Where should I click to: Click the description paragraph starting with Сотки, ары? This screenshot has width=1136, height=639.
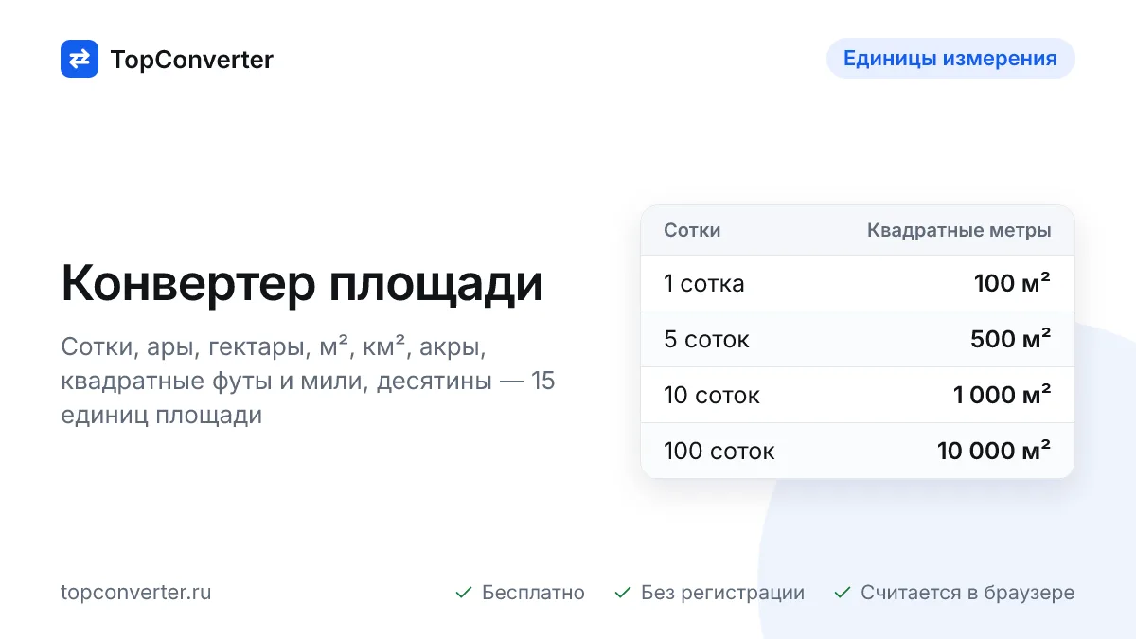pyautogui.click(x=308, y=381)
